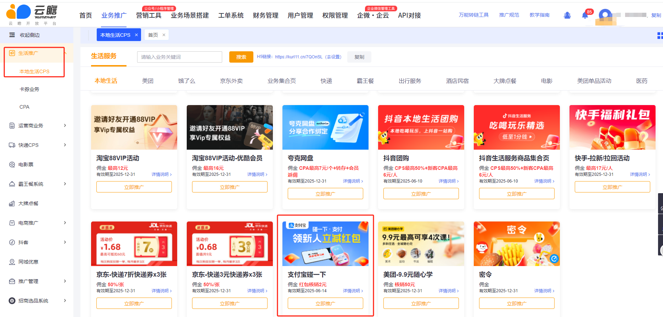Open the notification bell icon
Image resolution: width=663 pixels, height=317 pixels.
tap(585, 15)
